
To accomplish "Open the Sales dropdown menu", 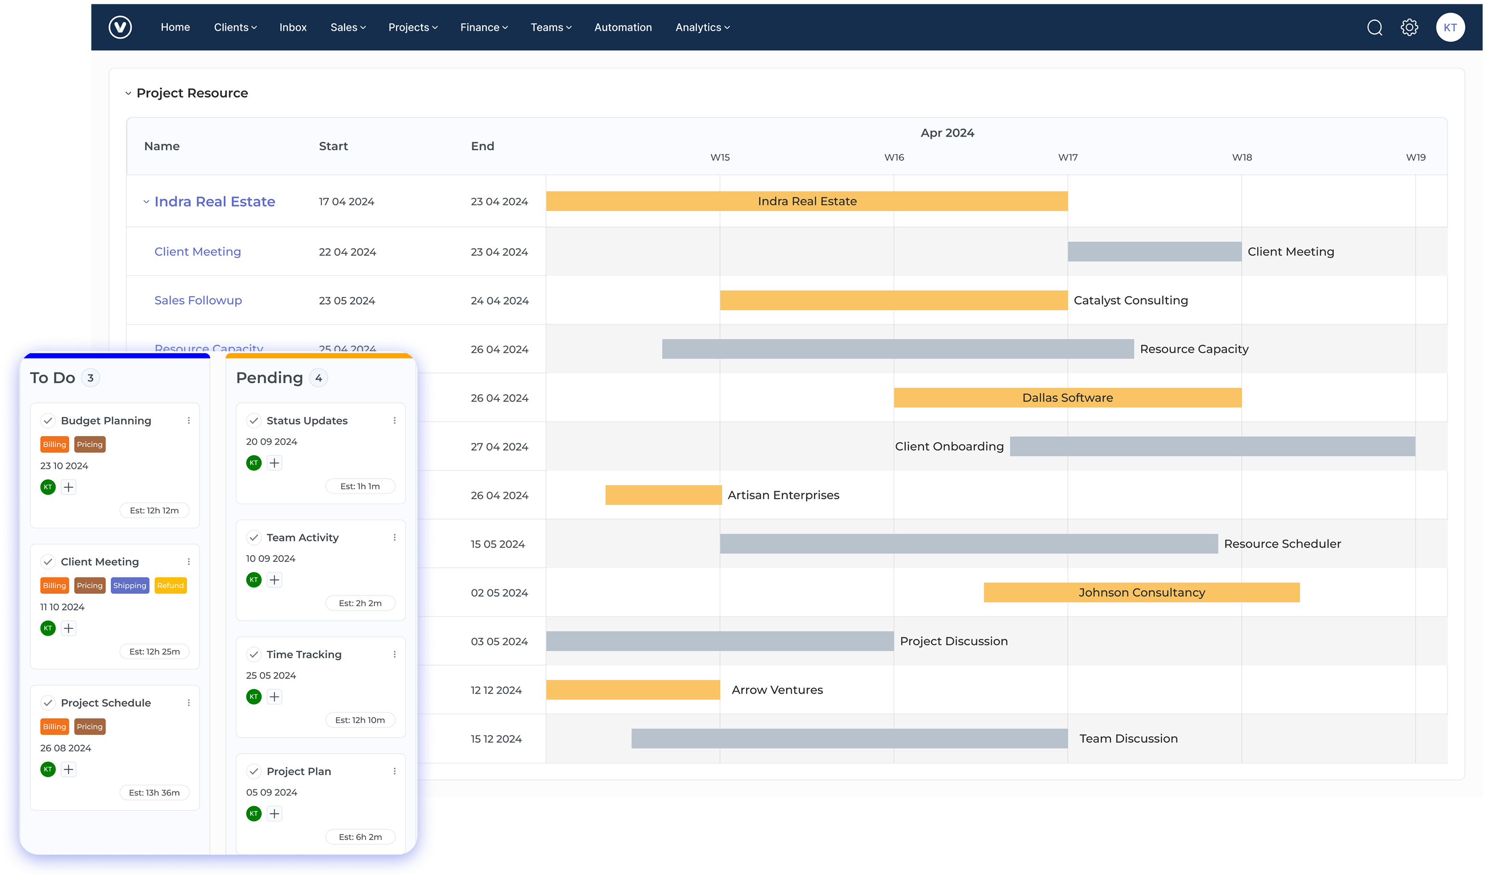I will (x=348, y=27).
